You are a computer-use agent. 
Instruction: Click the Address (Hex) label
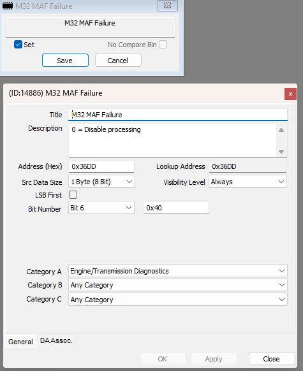pos(40,166)
